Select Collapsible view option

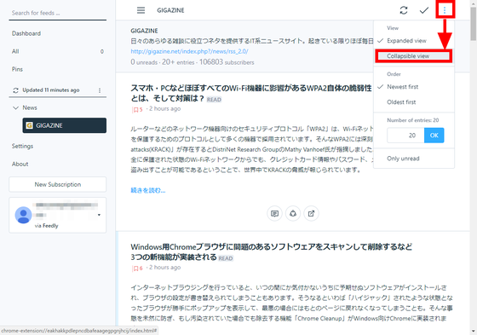[x=414, y=56]
